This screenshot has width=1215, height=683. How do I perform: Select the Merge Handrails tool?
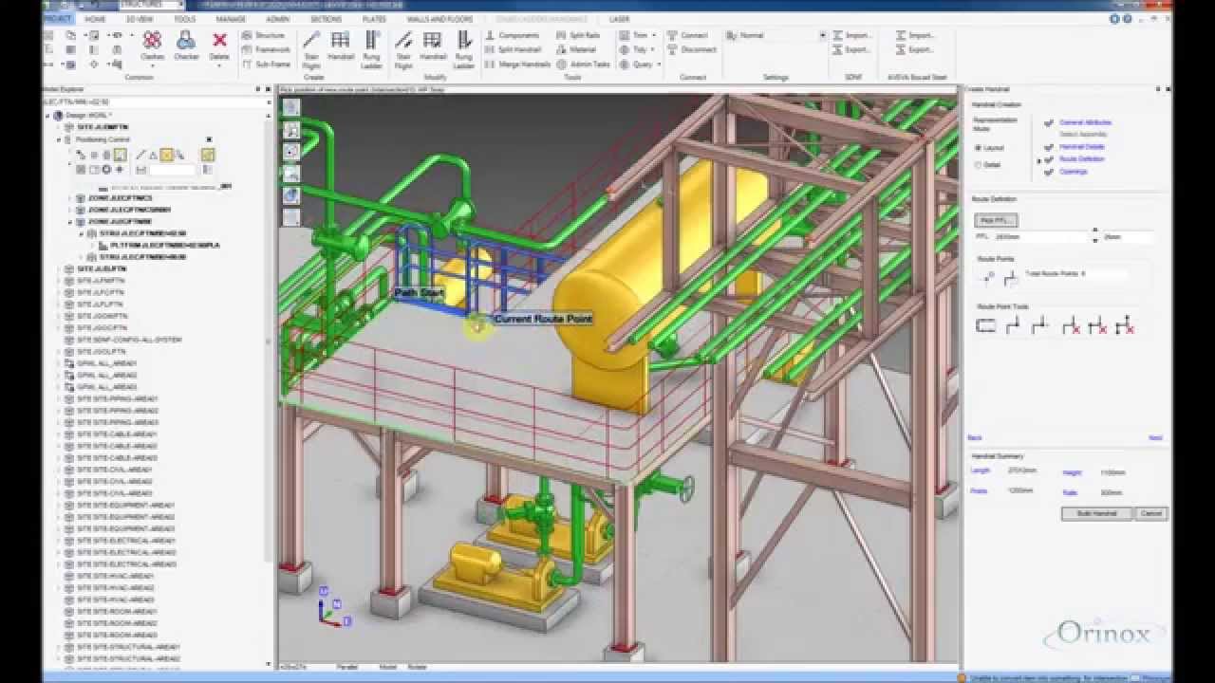(518, 64)
